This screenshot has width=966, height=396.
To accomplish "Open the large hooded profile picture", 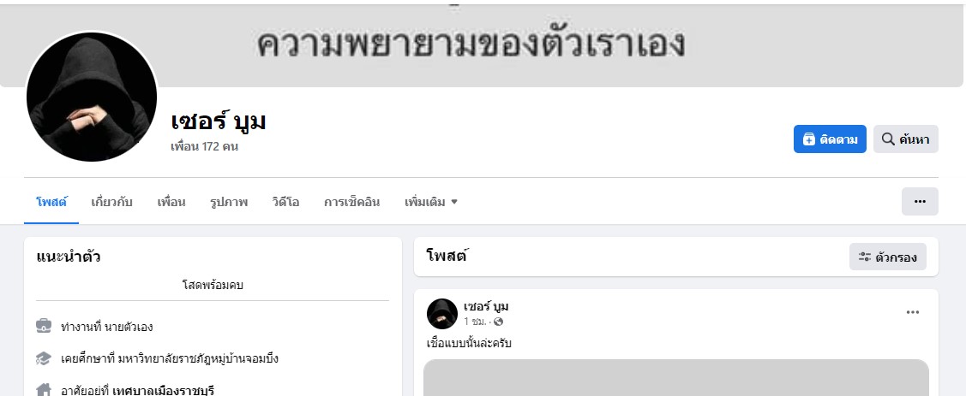I will pos(91,97).
